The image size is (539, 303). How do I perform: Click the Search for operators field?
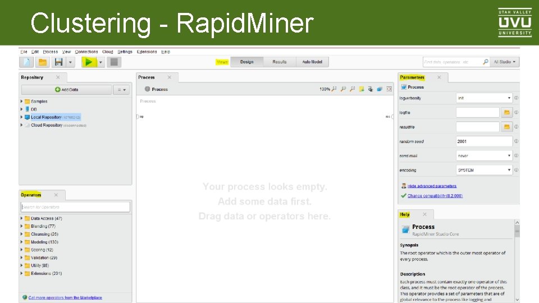click(x=75, y=207)
